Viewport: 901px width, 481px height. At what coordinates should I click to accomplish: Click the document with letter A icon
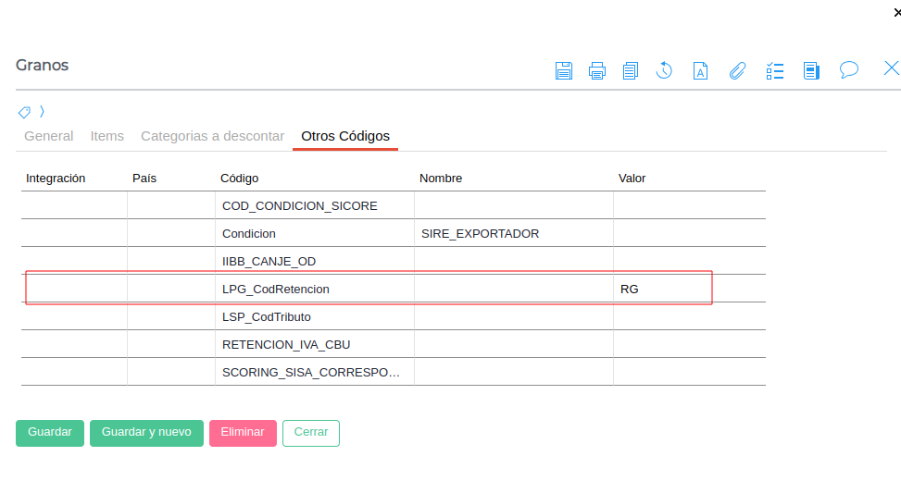tap(701, 70)
